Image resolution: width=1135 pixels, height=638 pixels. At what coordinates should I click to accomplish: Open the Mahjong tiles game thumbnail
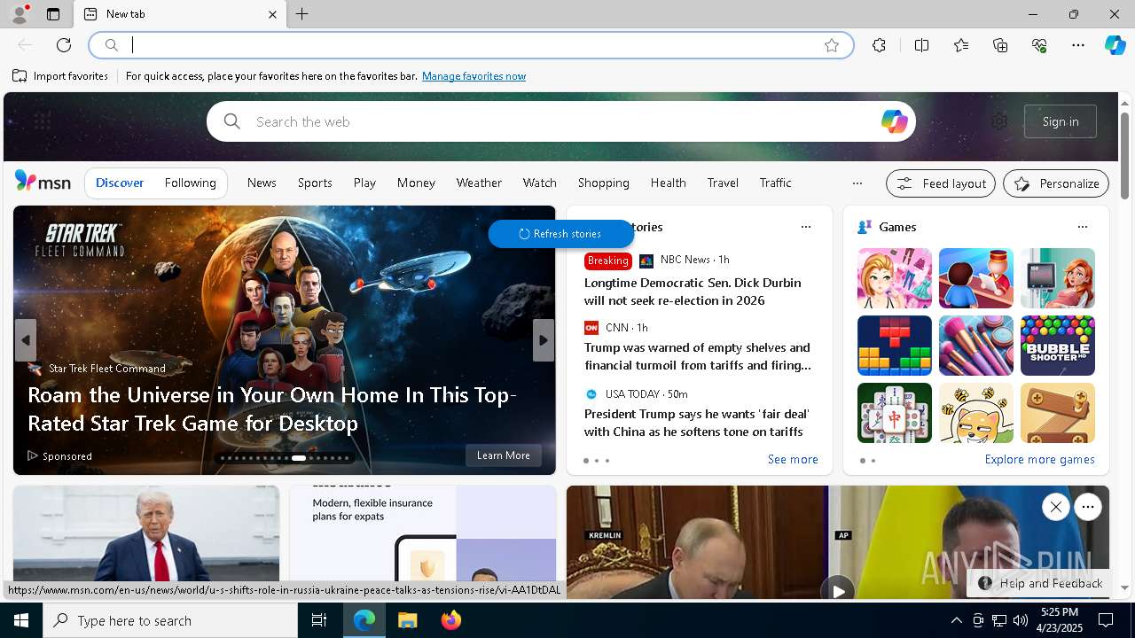894,413
